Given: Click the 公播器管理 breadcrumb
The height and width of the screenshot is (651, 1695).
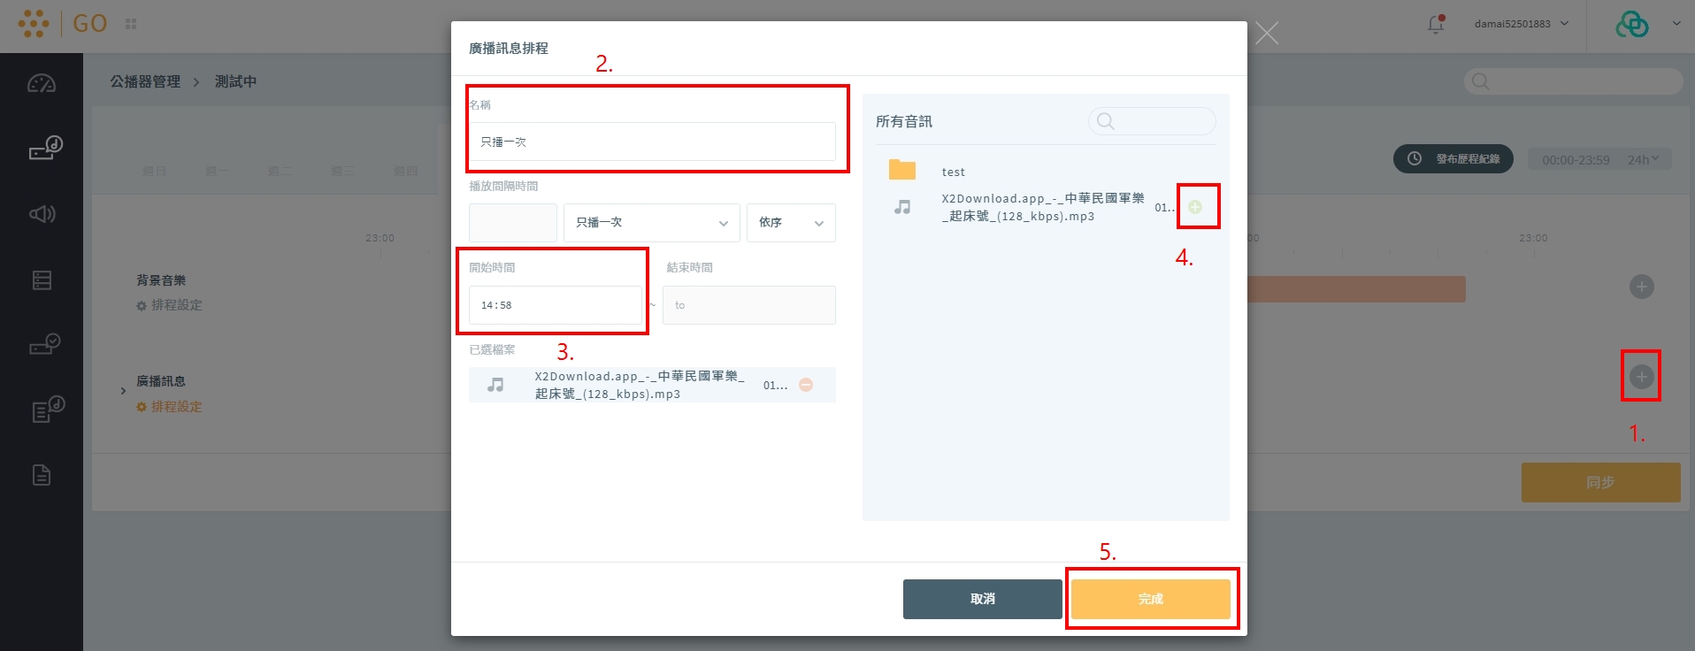Looking at the screenshot, I should coord(145,81).
